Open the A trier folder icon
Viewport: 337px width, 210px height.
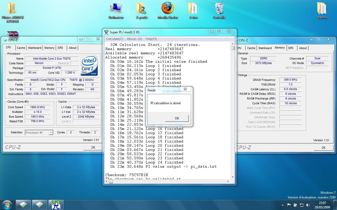coord(193,11)
